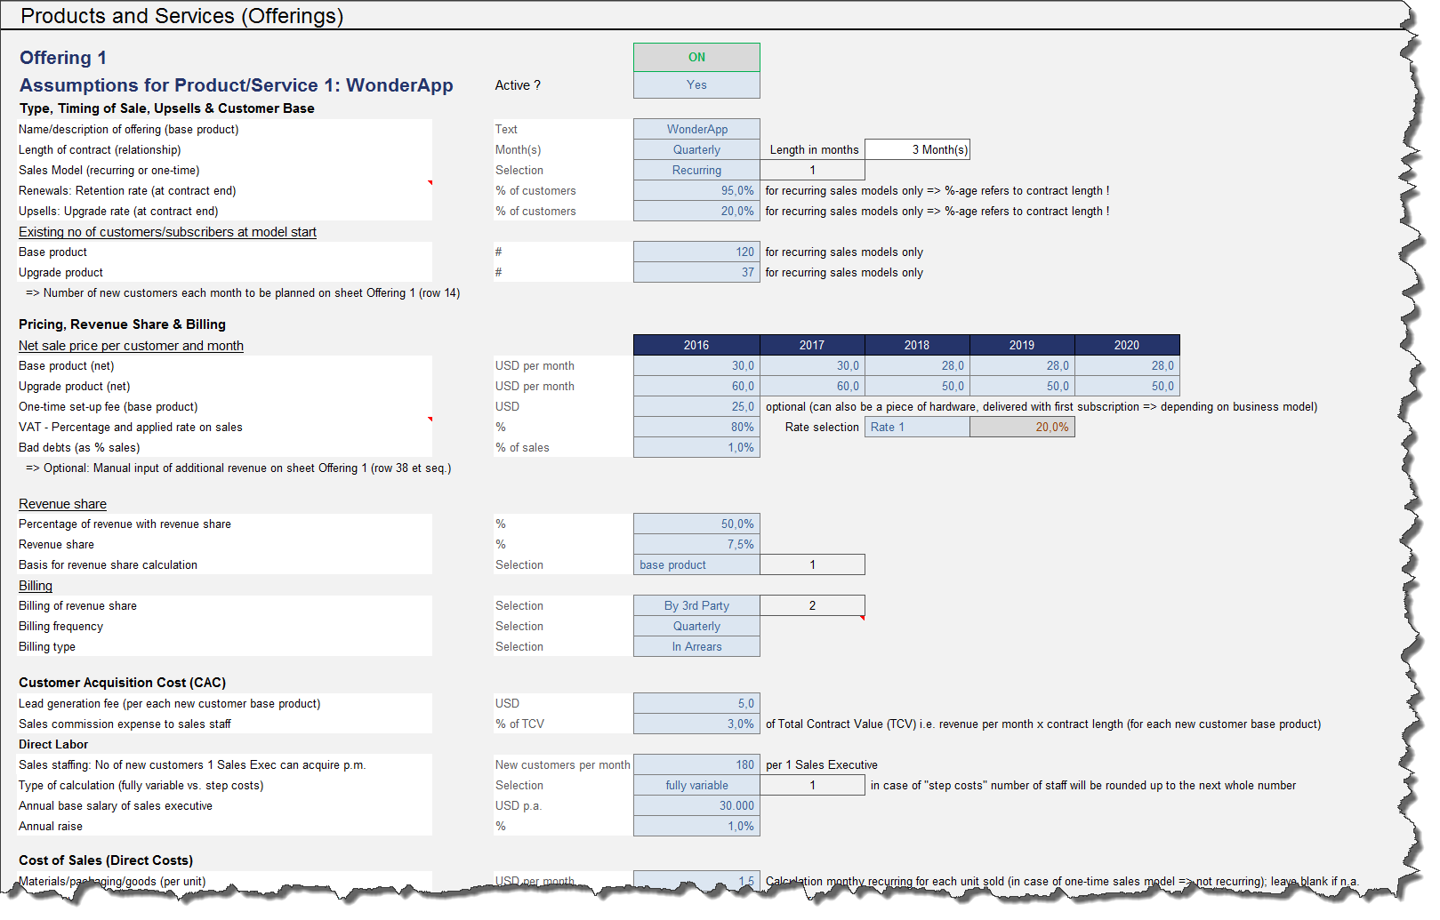This screenshot has height=920, width=1440.
Task: Toggle the Offering 1 ON switch
Action: point(696,56)
